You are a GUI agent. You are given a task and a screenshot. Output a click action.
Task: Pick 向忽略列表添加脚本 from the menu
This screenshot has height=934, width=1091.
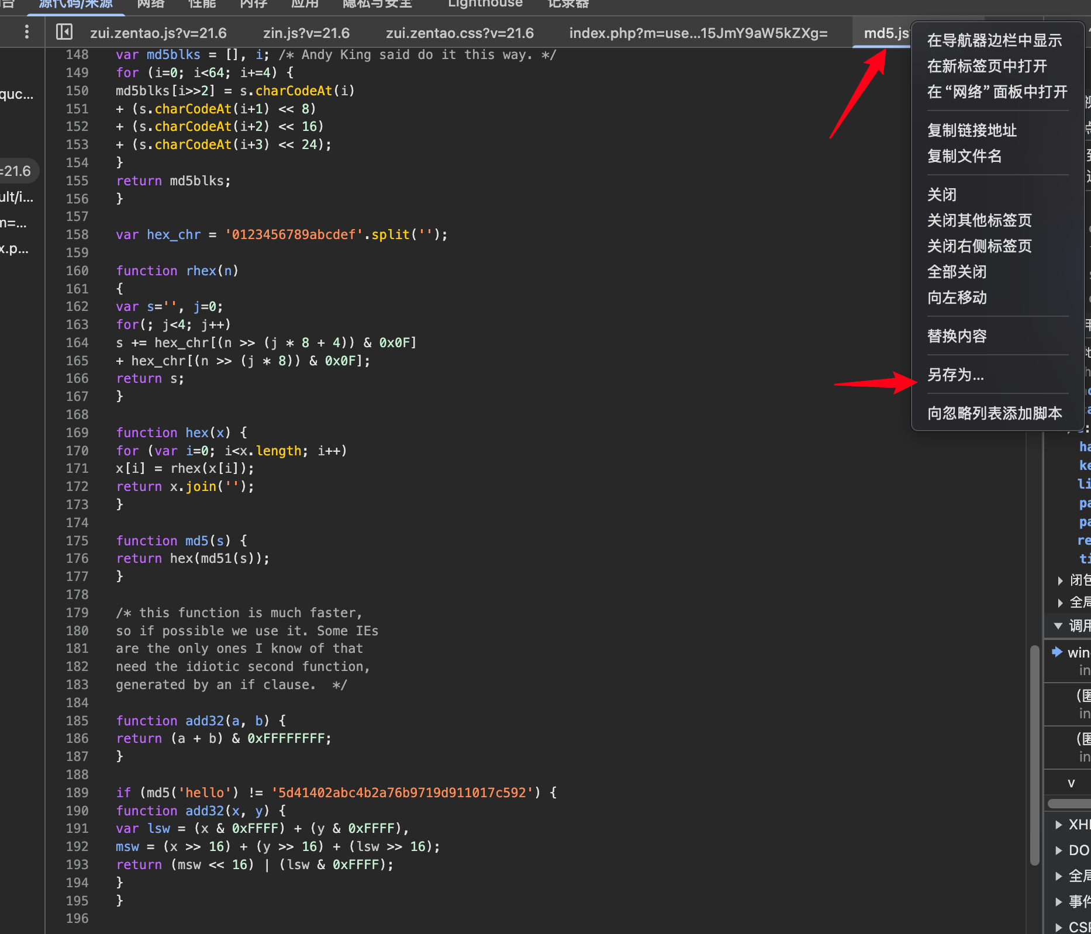pyautogui.click(x=994, y=413)
